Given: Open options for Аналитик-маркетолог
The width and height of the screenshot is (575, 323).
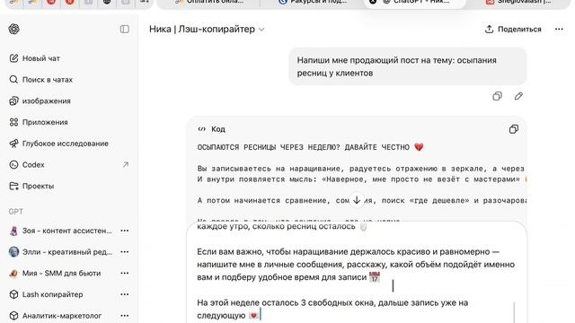Looking at the screenshot, I should 125,316.
